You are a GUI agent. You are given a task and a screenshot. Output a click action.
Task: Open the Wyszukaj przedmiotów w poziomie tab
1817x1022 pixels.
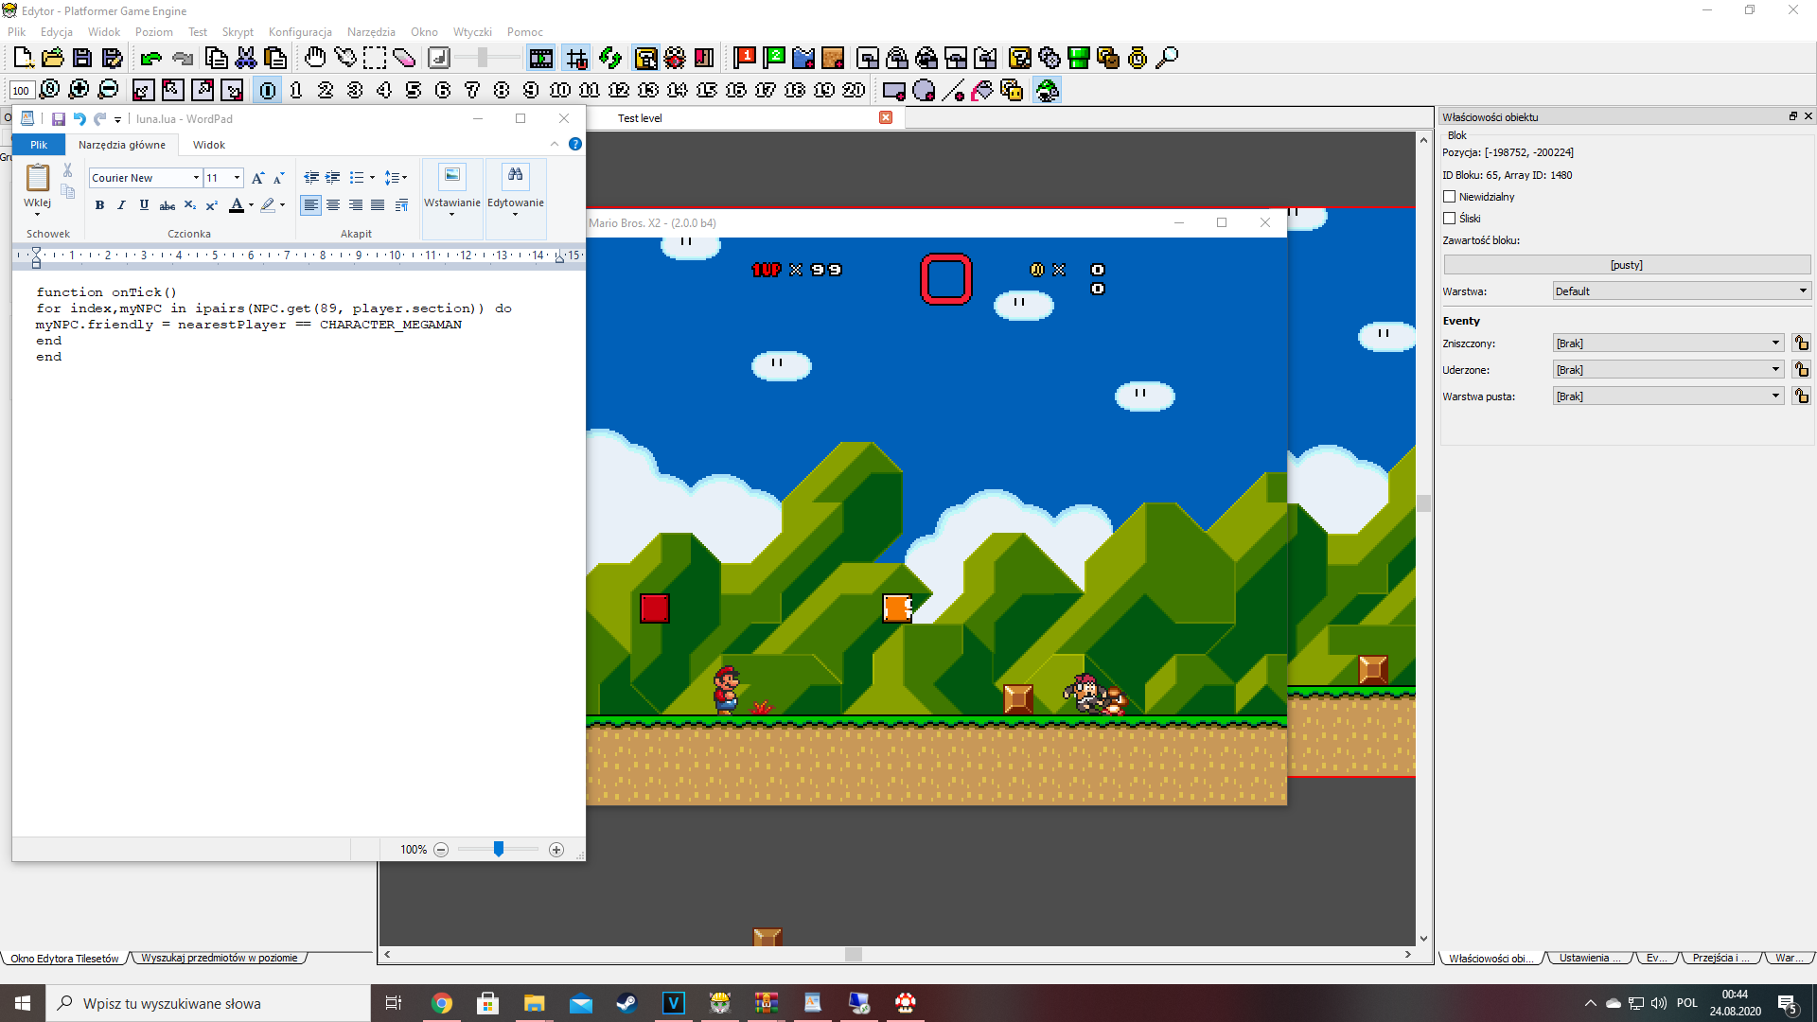[220, 958]
